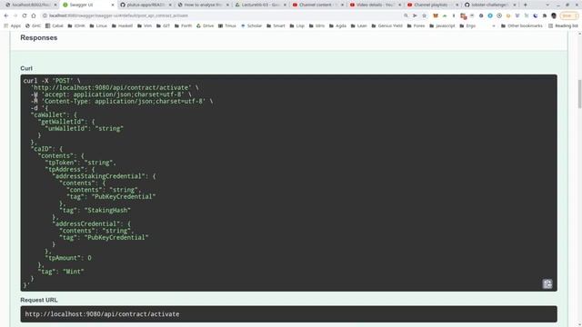Click the "tag": "StakingHash" line
Image resolution: width=582 pixels, height=327 pixels.
[x=95, y=210]
